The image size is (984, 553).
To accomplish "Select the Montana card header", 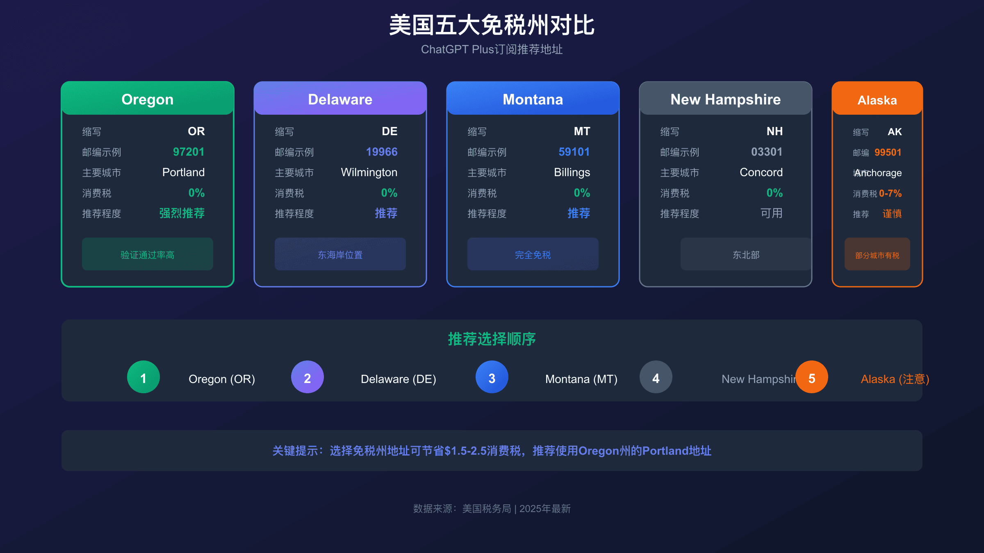I will point(533,99).
